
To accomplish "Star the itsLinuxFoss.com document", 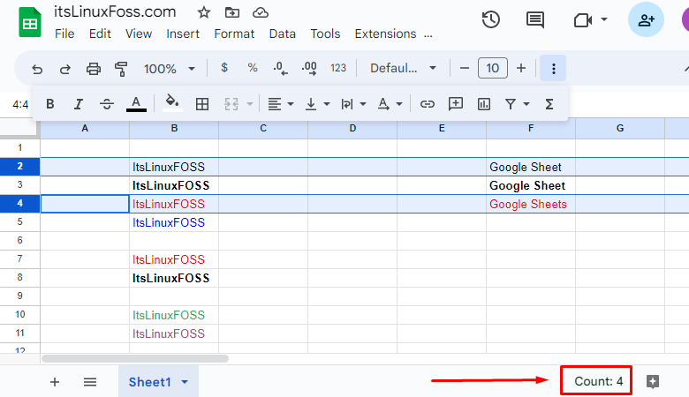I will [x=203, y=12].
